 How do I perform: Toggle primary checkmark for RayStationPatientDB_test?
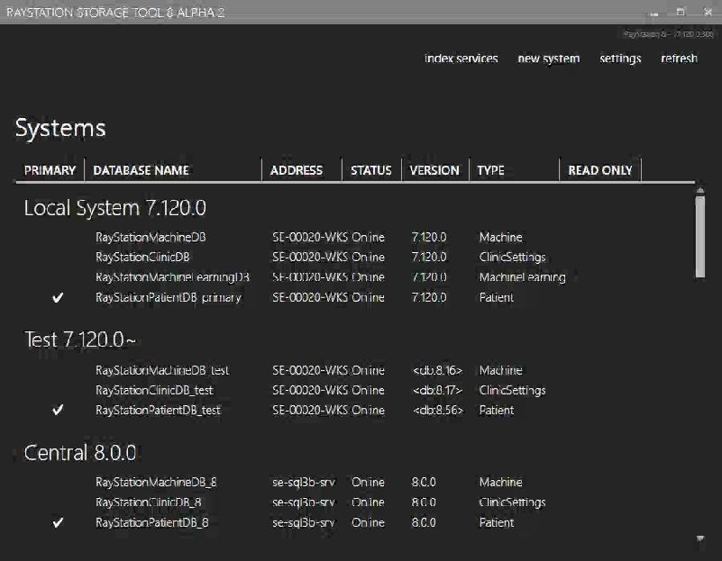click(x=58, y=410)
